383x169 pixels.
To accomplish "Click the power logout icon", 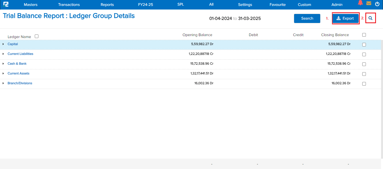I will click(x=377, y=4).
